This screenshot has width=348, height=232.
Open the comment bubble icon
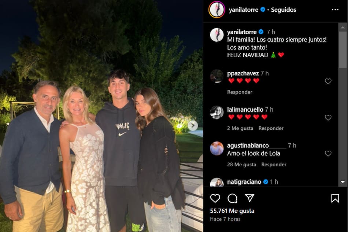click(232, 198)
